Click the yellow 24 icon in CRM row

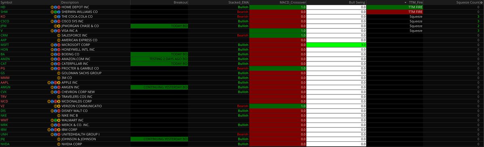tap(59, 35)
